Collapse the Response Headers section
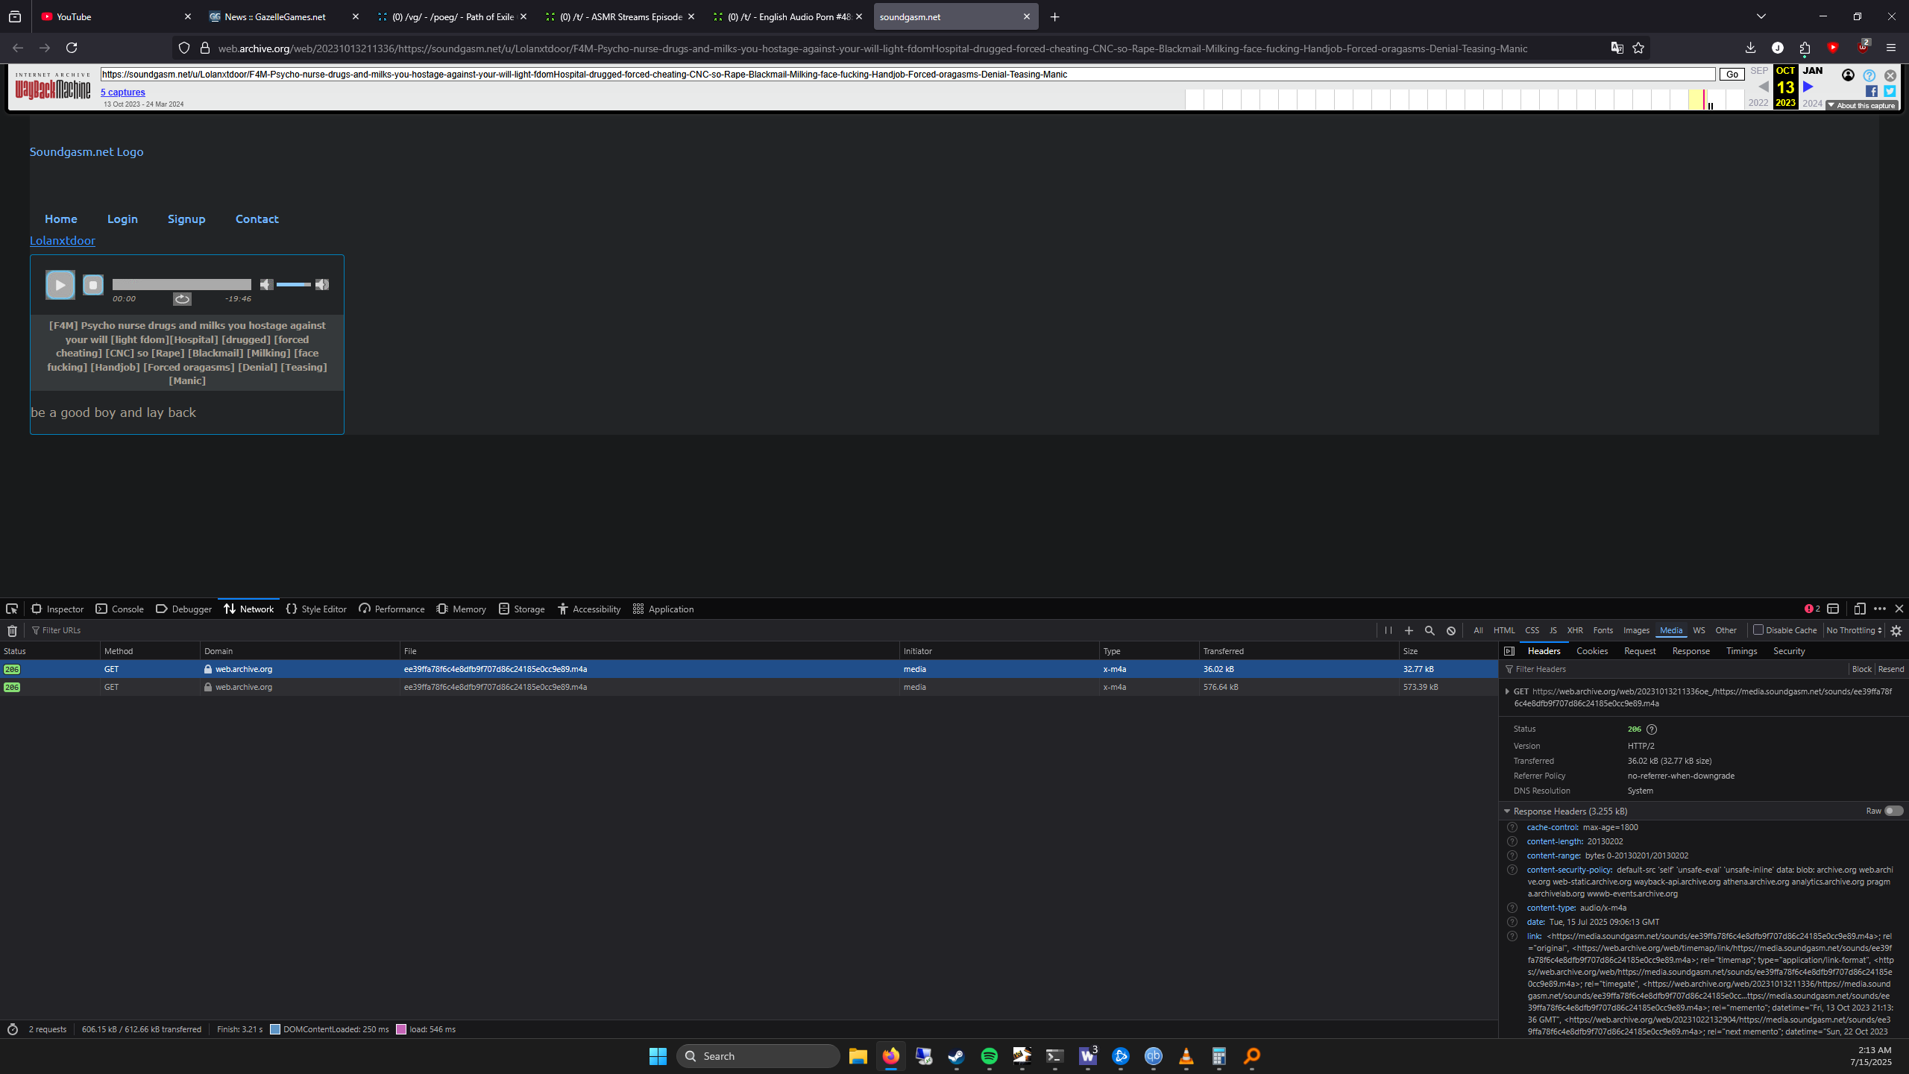This screenshot has width=1909, height=1074. (1507, 811)
